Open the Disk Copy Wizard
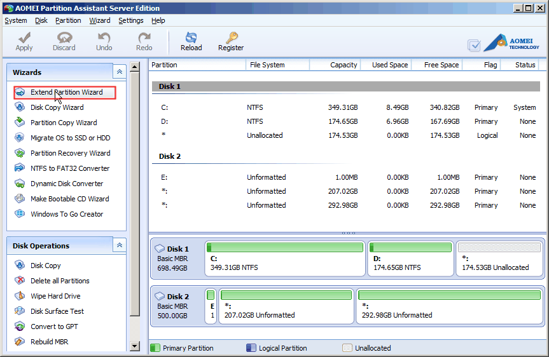Screen dimensions: 549x357 (x=57, y=107)
